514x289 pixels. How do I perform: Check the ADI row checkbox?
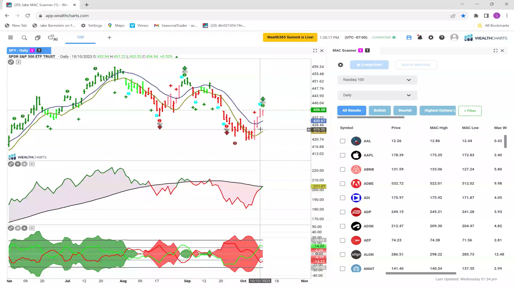342,198
